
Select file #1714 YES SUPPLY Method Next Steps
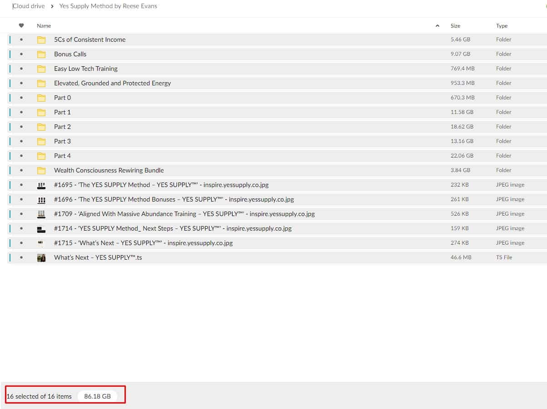[173, 229]
